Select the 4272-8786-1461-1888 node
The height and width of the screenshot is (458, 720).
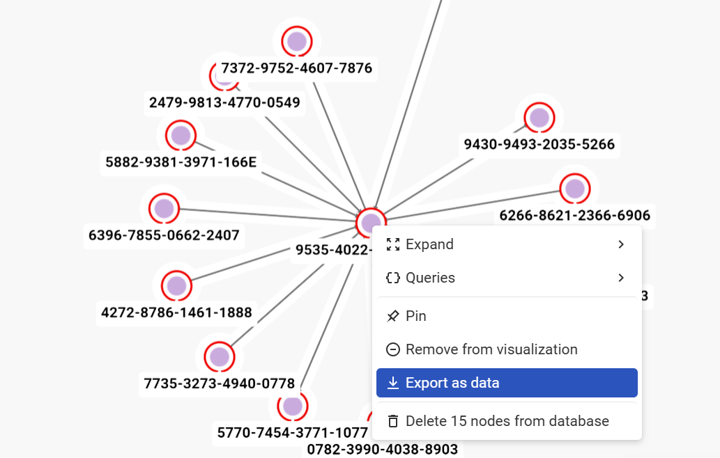(176, 285)
